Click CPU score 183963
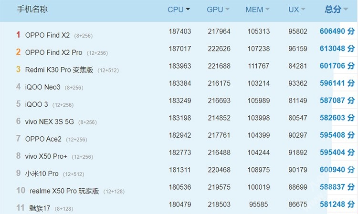358x214 pixels. point(180,66)
